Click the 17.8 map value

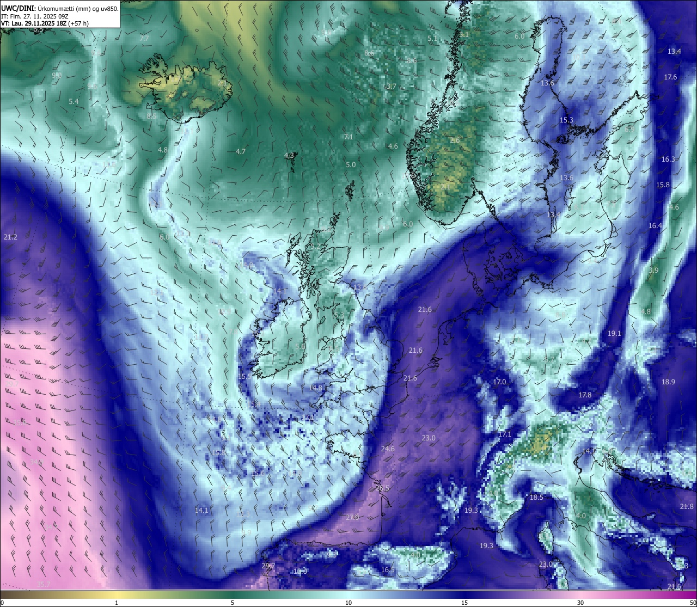pos(585,395)
